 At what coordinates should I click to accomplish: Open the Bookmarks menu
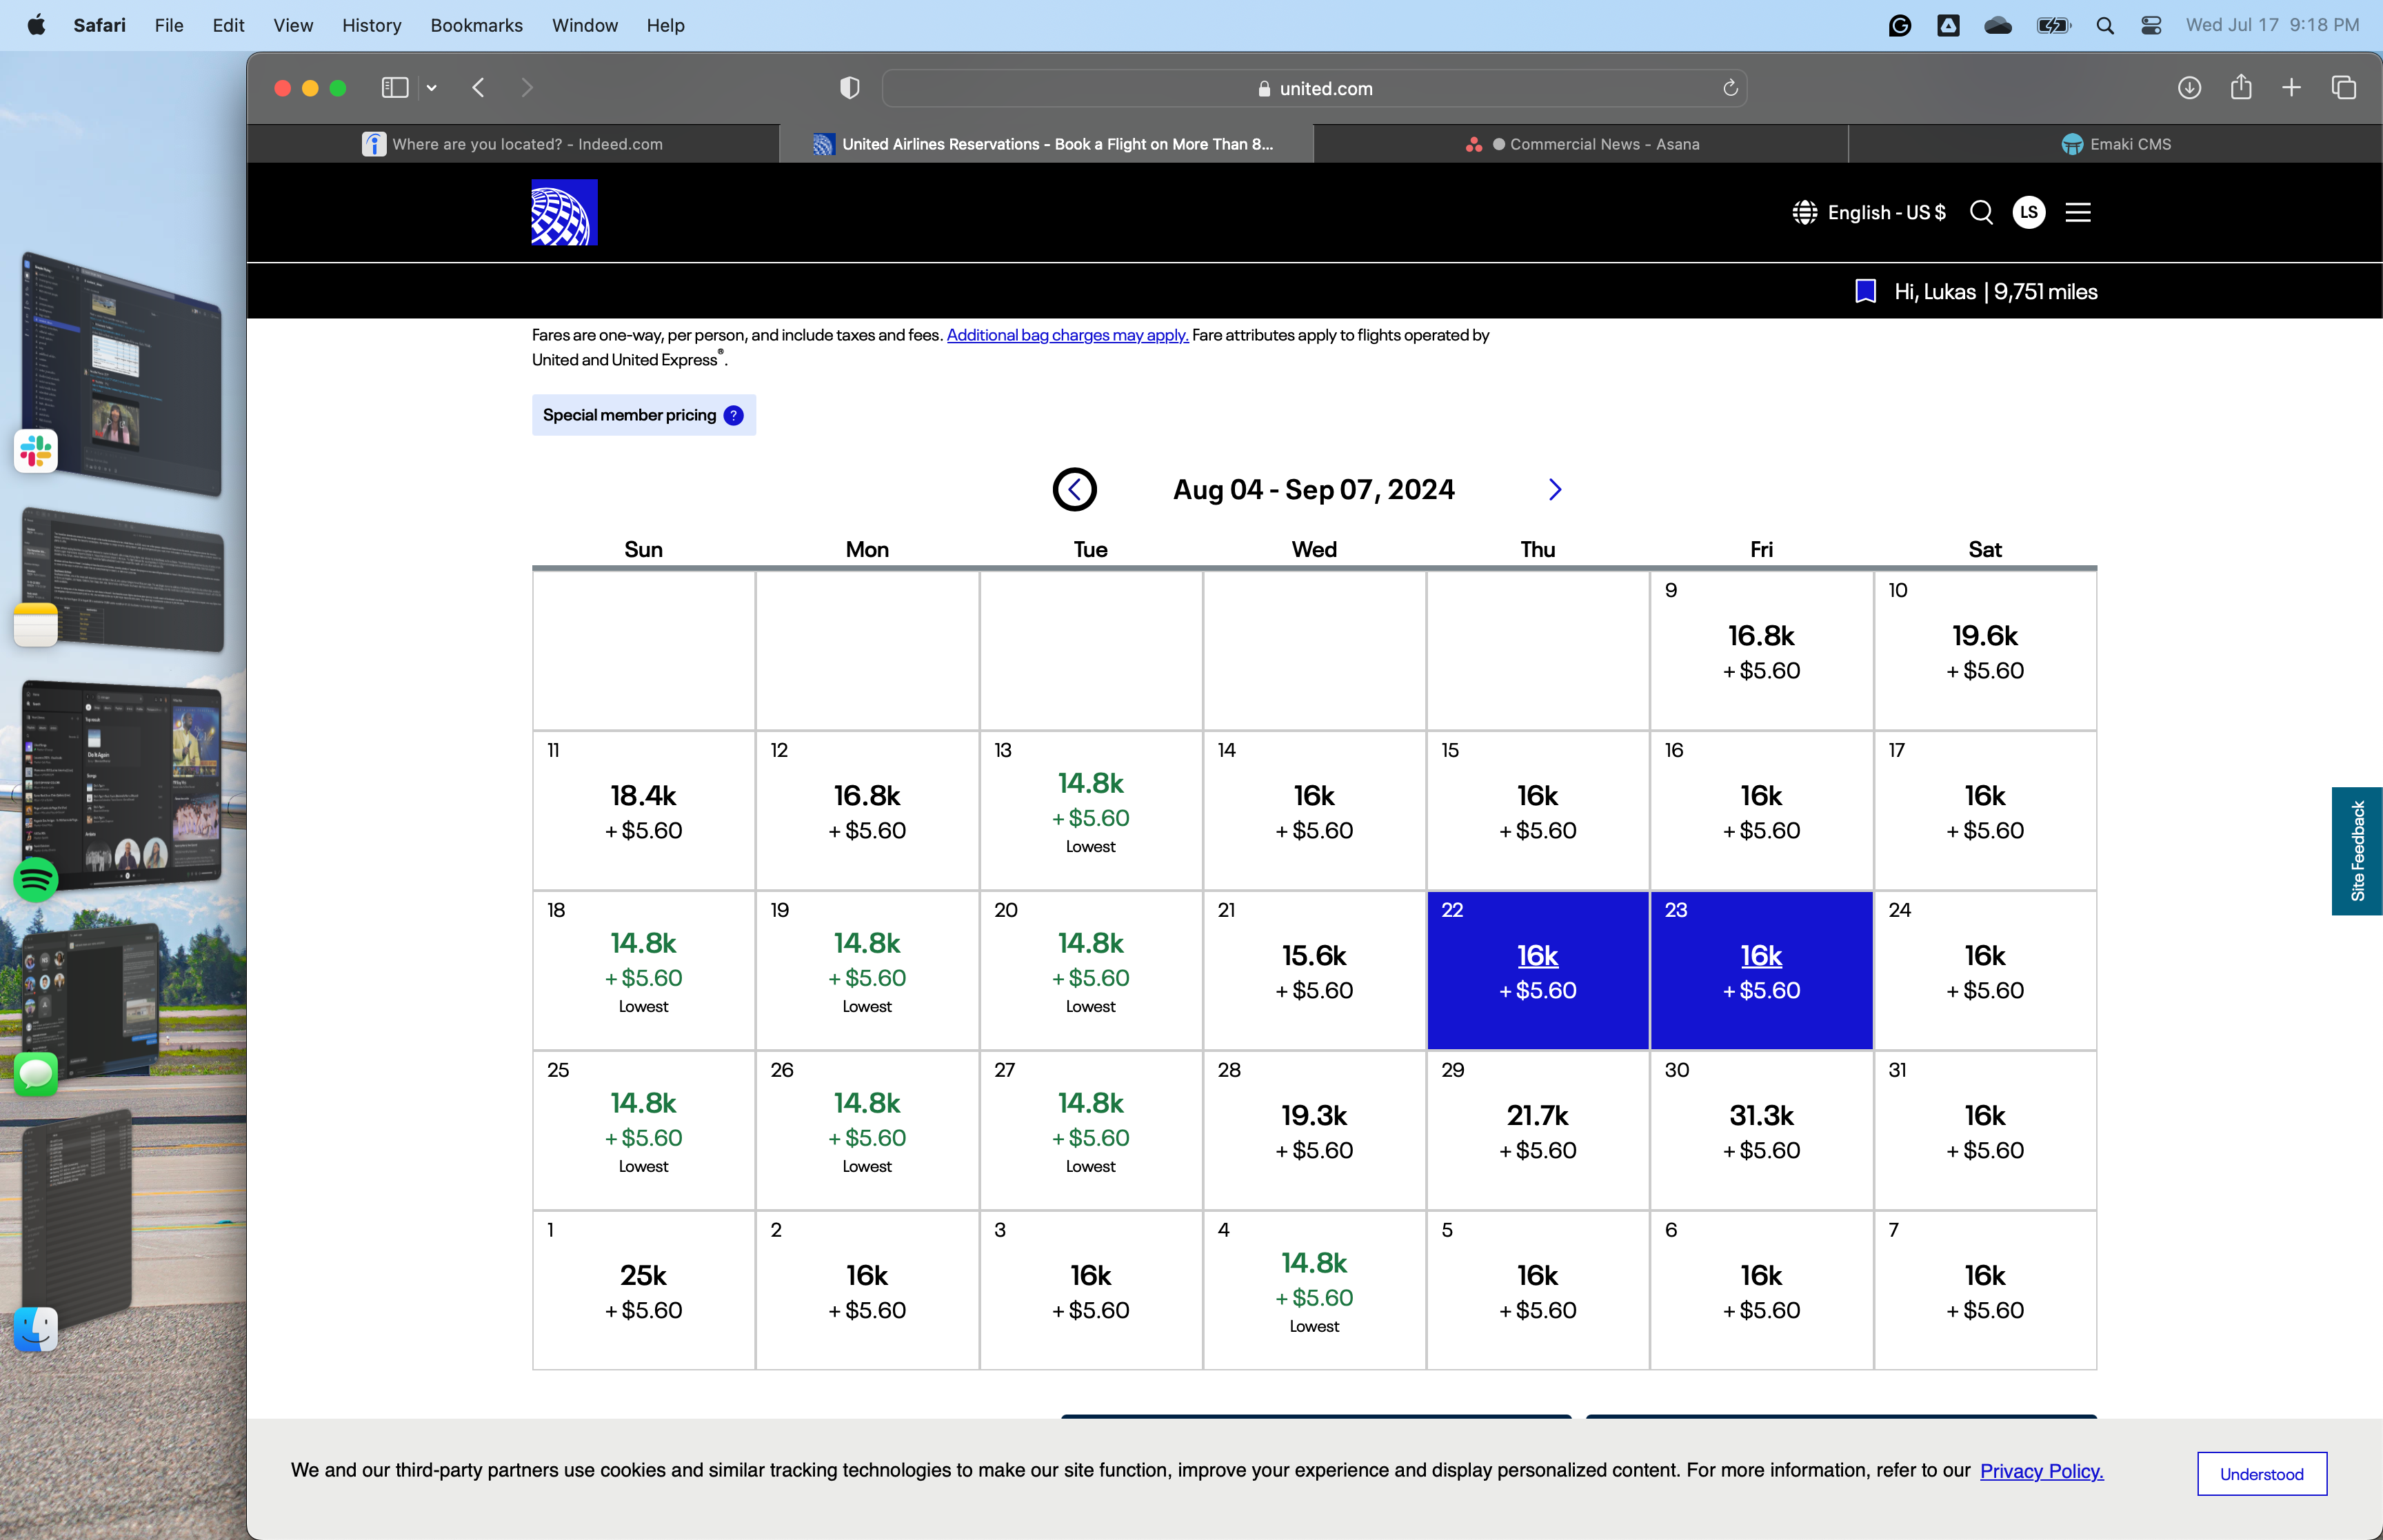(476, 25)
